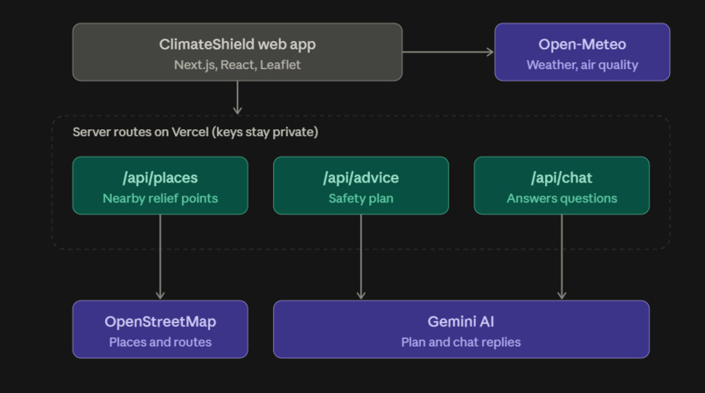Click the 'Server routes on Vercel' label
705x393 pixels.
coord(195,132)
